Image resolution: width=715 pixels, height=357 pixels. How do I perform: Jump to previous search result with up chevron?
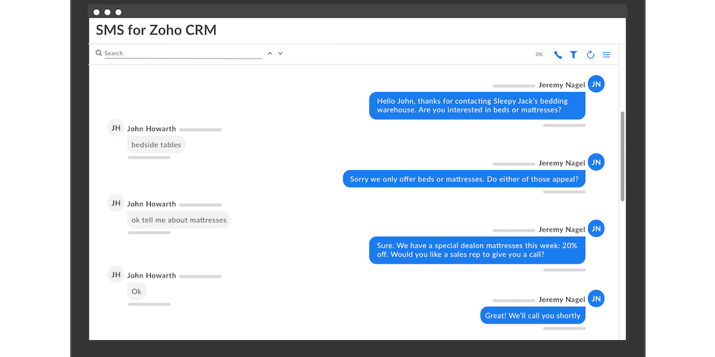[270, 53]
